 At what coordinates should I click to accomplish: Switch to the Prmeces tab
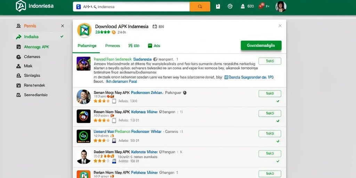[113, 46]
